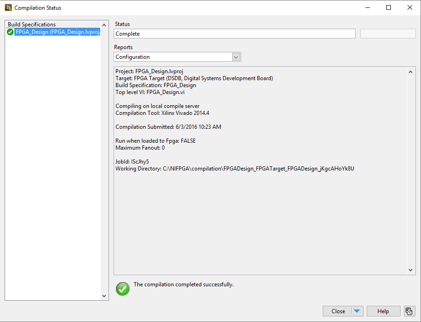The image size is (421, 322).
Task: Click the empty progress bar beside Status
Action: click(x=388, y=34)
